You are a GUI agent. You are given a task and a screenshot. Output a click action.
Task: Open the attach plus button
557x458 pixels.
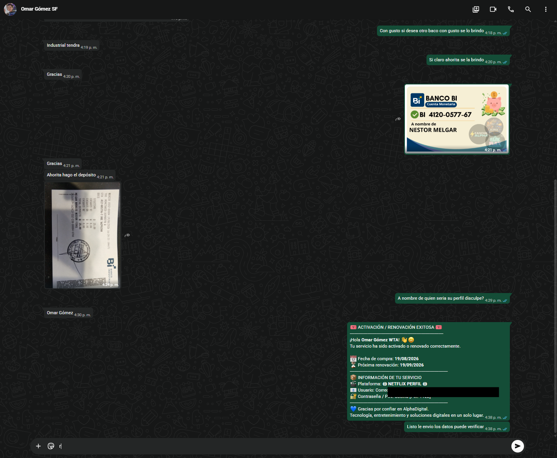(x=38, y=446)
